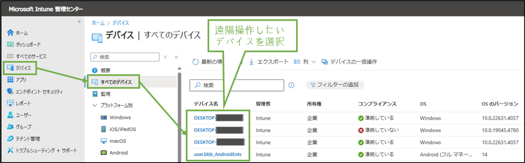Click フィルターの追加 button
Screen dimensions: 525x163
pos(335,85)
